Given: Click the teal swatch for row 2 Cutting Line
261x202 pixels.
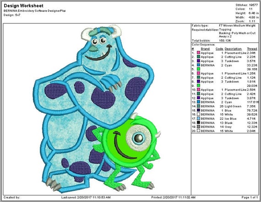Looking at the screenshot, I should coord(198,57).
